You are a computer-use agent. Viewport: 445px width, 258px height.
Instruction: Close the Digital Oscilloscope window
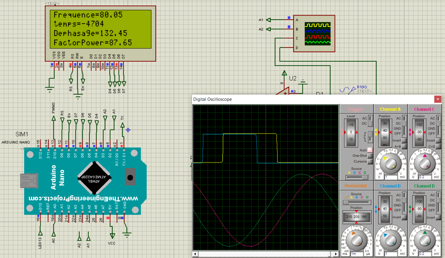pyautogui.click(x=438, y=99)
